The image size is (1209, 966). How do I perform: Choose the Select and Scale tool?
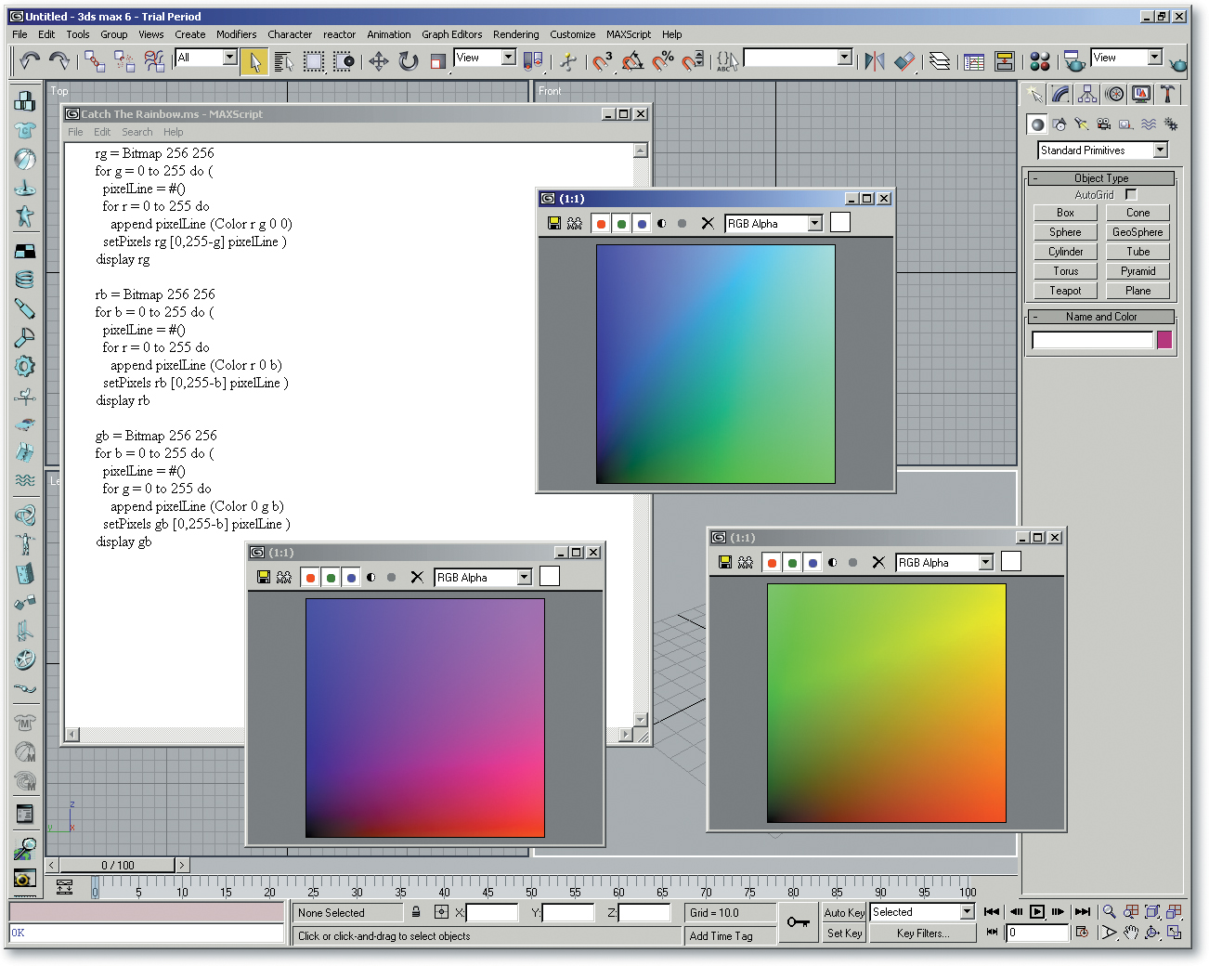click(437, 61)
